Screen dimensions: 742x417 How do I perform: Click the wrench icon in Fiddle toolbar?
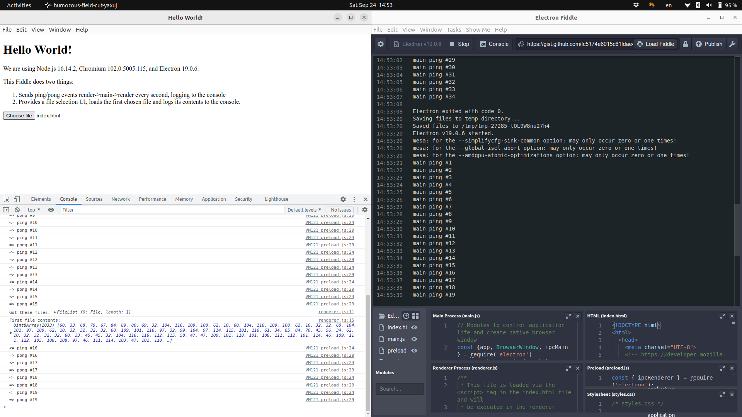click(x=732, y=44)
